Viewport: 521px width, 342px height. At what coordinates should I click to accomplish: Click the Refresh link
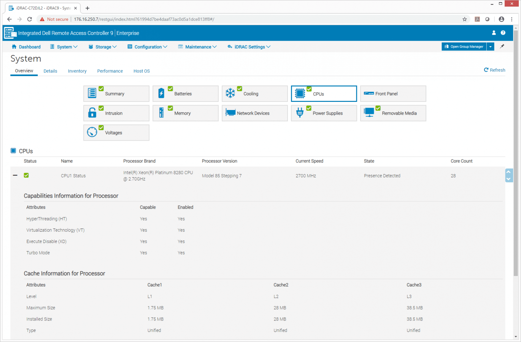(495, 70)
